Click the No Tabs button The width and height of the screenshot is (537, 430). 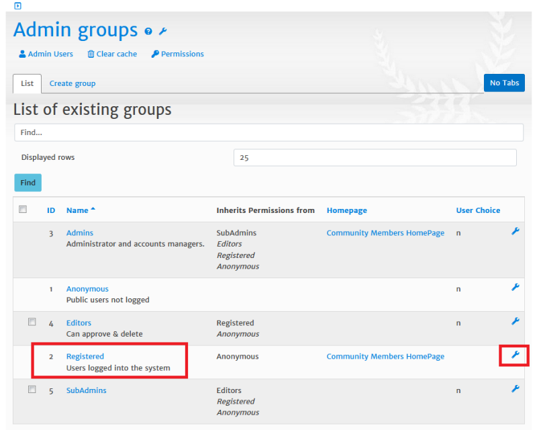coord(504,83)
